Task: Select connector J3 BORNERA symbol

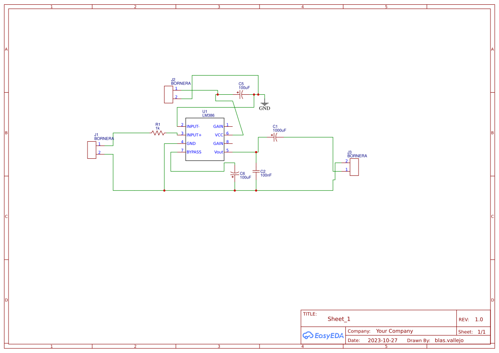Action: [354, 167]
